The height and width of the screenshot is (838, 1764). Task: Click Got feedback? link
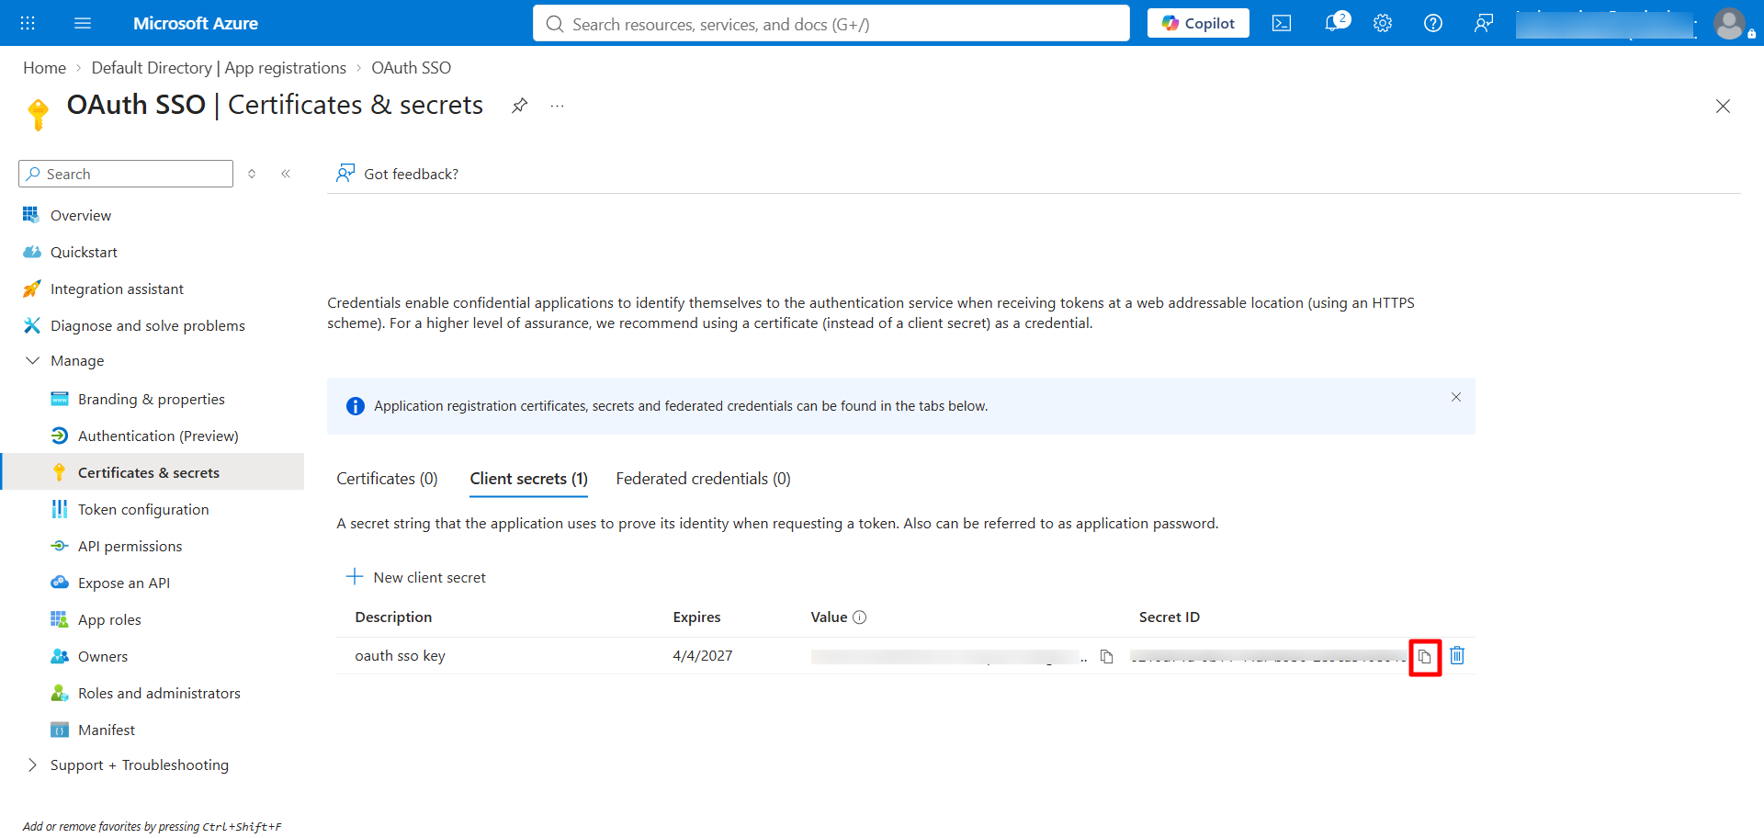397,174
